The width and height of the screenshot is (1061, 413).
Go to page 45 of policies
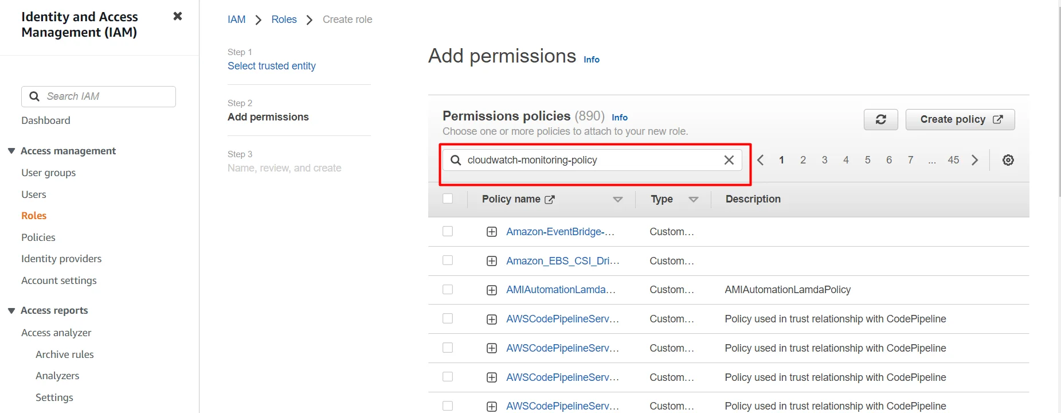(953, 160)
